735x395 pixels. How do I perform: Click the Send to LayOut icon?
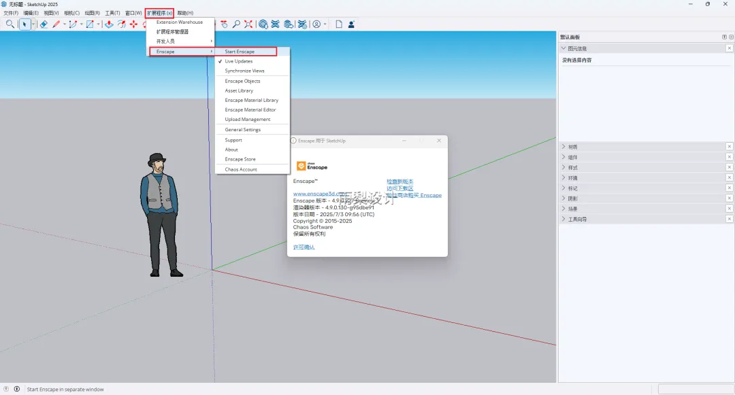pos(289,24)
